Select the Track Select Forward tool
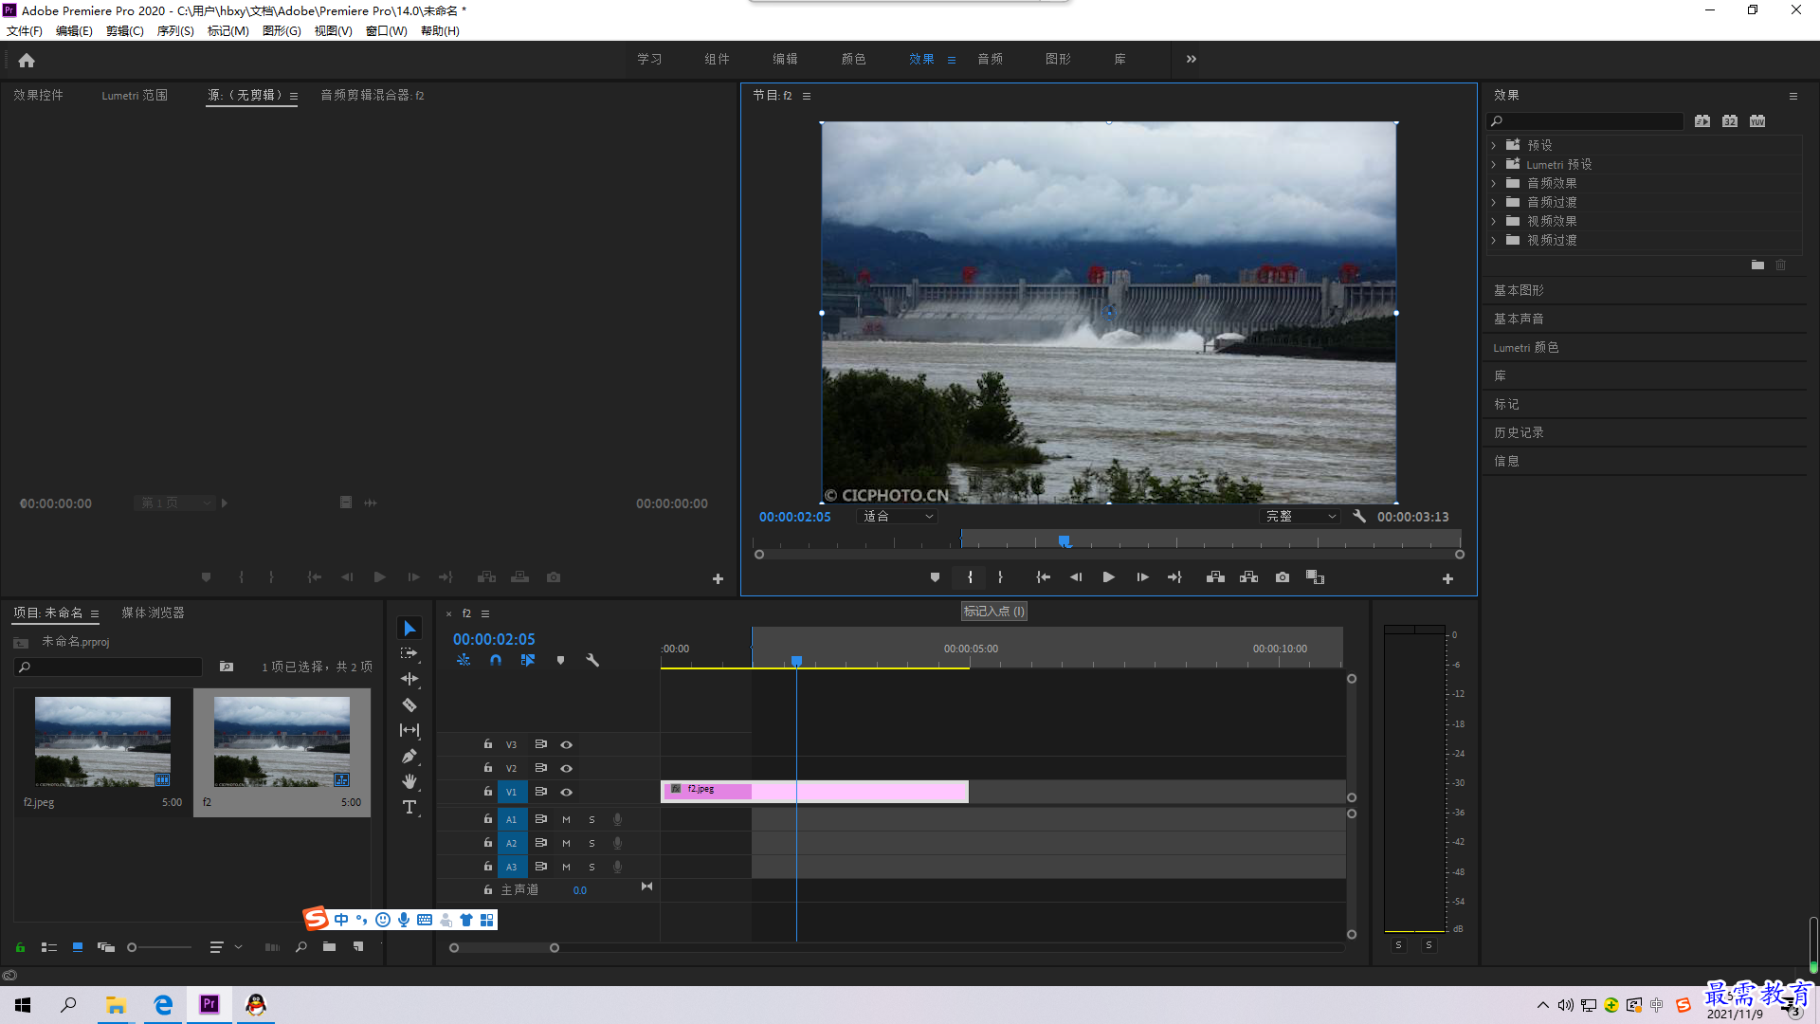This screenshot has width=1820, height=1024. [x=409, y=653]
